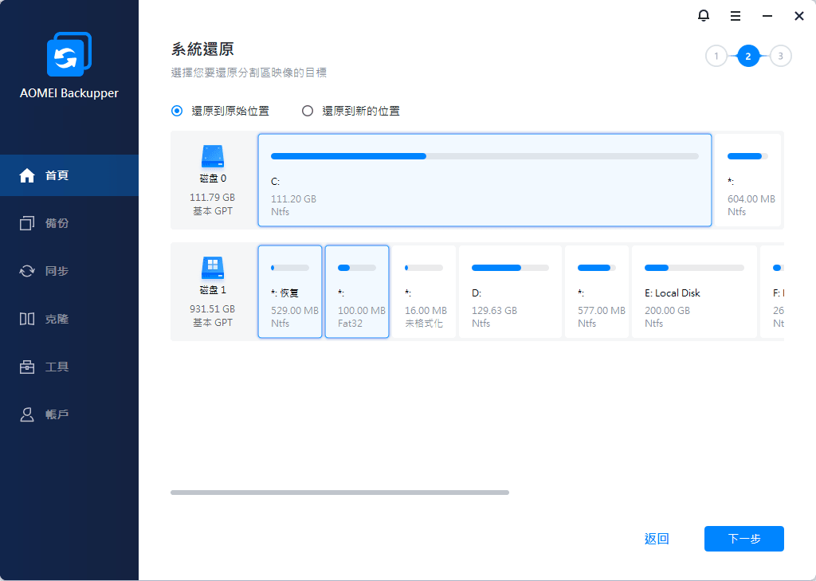The height and width of the screenshot is (581, 816).
Task: Click the 選擇您要還原分割區映像的目標 subtitle
Action: tap(249, 73)
